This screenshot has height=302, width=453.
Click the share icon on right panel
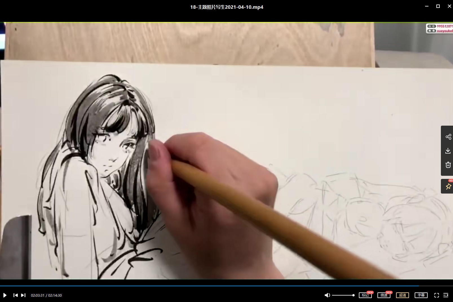coord(448,137)
